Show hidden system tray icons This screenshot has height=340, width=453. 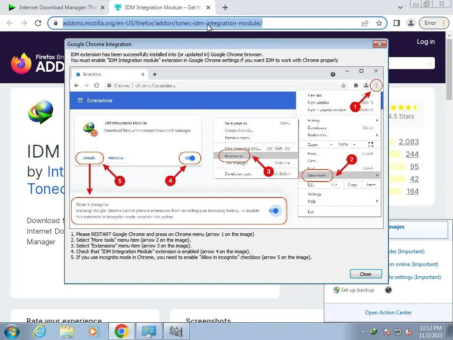pos(363,332)
